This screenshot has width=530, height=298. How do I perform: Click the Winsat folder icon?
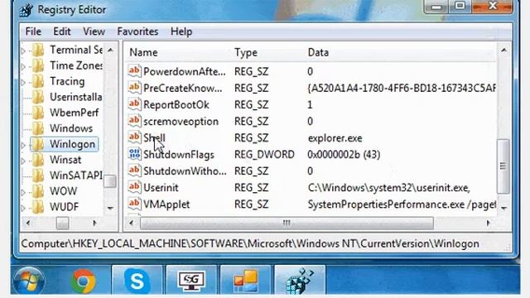(38, 160)
